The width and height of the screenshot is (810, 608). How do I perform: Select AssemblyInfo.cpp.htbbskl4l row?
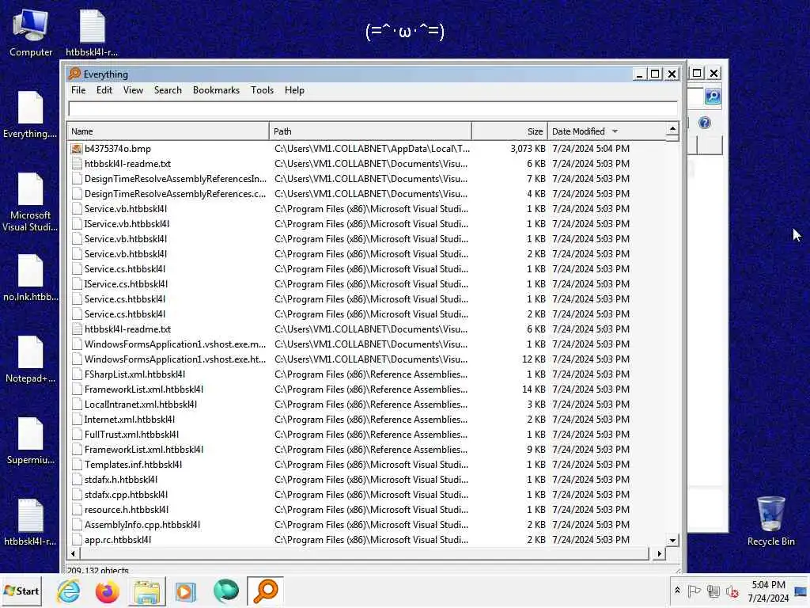pos(367,525)
